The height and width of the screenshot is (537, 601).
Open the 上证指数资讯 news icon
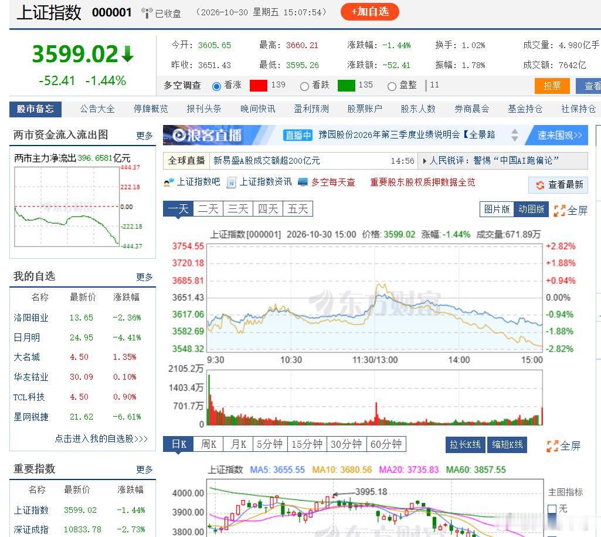231,182
